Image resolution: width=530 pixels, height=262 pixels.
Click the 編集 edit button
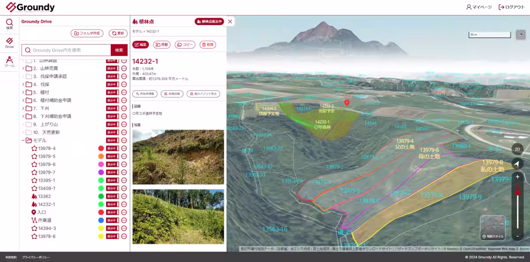(140, 45)
